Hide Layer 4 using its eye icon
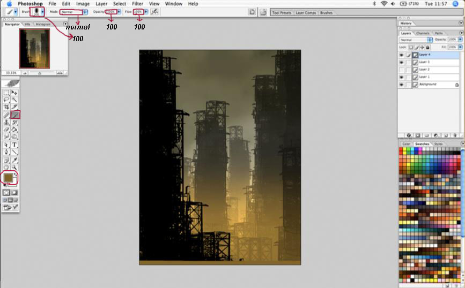The image size is (465, 288). click(402, 55)
